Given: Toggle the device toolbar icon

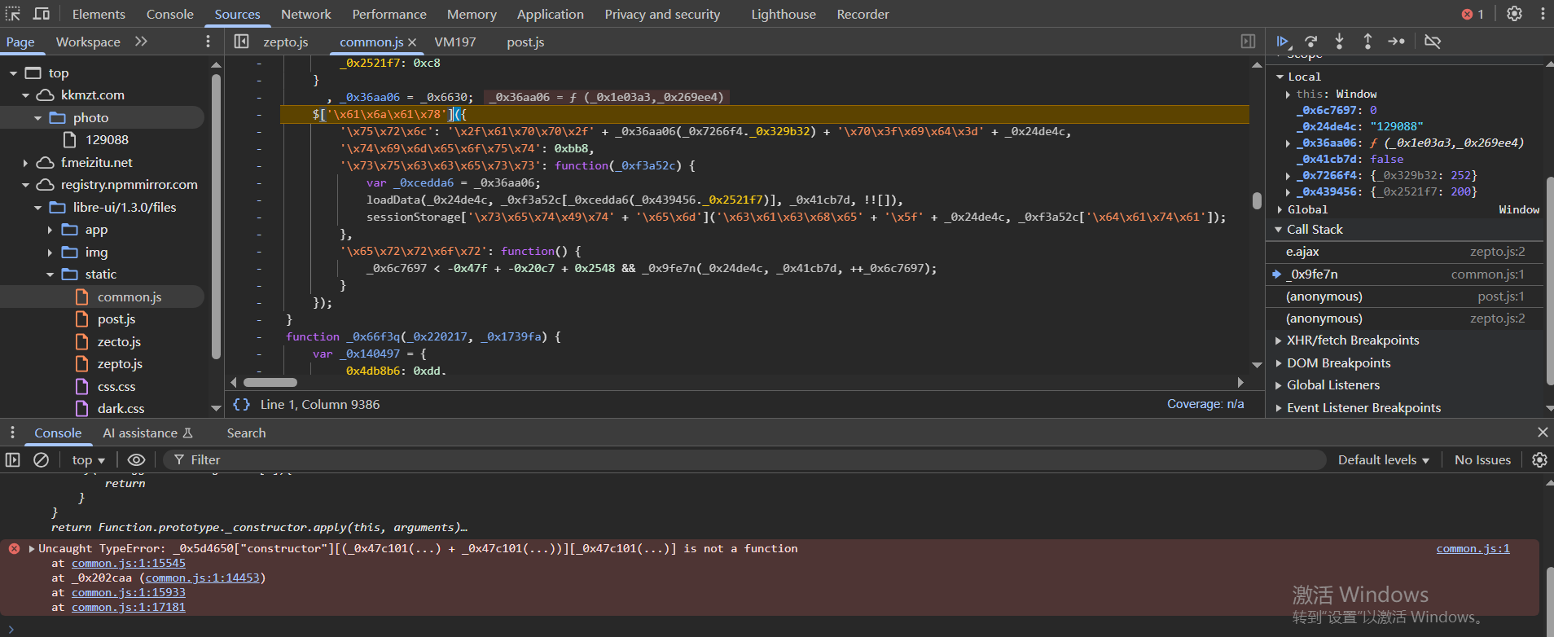Looking at the screenshot, I should point(41,14).
